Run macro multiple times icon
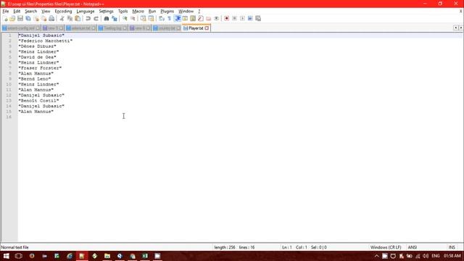 [x=250, y=18]
